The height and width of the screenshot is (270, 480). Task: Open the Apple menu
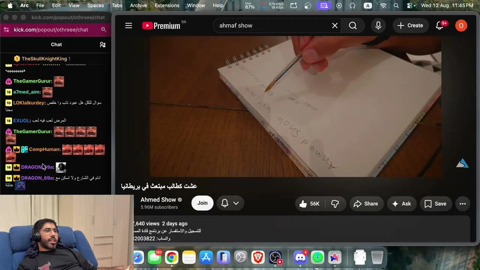10,5
